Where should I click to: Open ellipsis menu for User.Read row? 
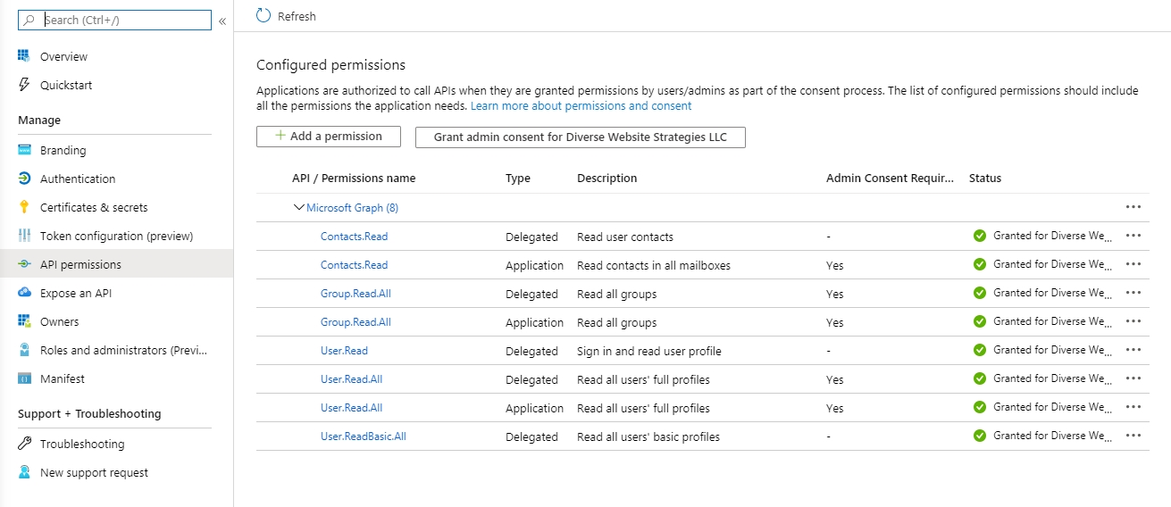(x=1133, y=350)
